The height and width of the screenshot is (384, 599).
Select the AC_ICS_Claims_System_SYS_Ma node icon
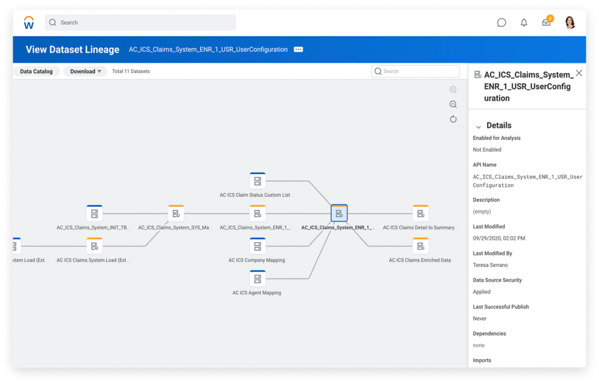click(176, 213)
